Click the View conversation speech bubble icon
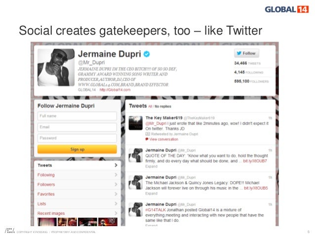The image size is (315, 237). click(x=147, y=139)
